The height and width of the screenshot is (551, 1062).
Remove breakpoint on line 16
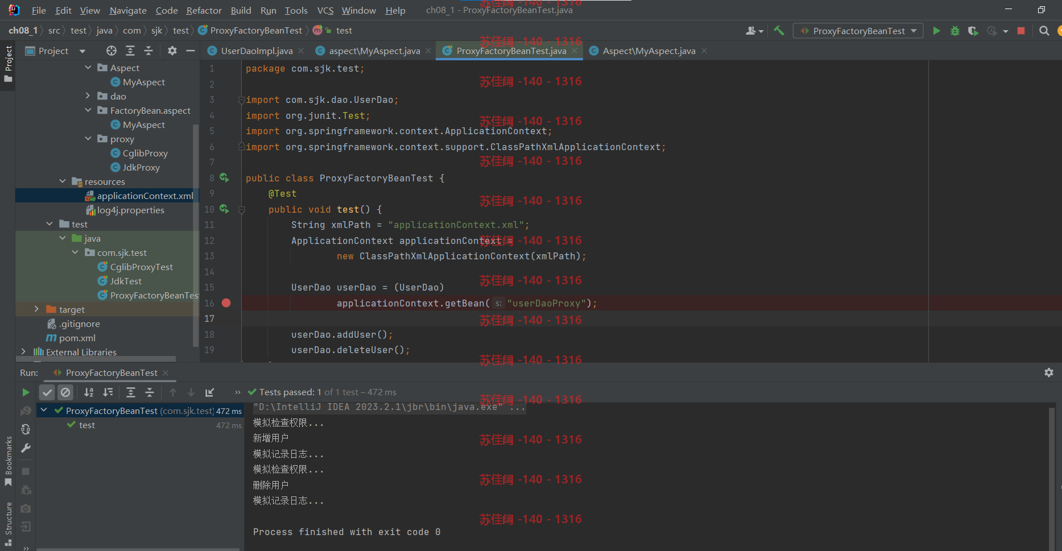(226, 303)
